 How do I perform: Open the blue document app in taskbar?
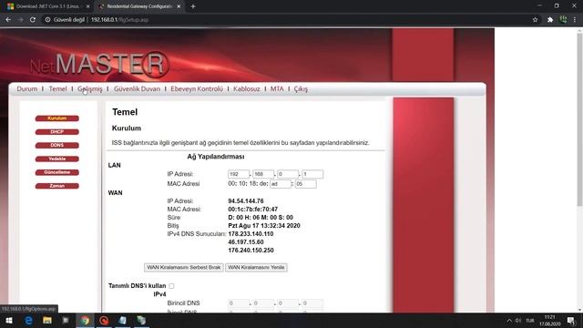[x=123, y=321]
